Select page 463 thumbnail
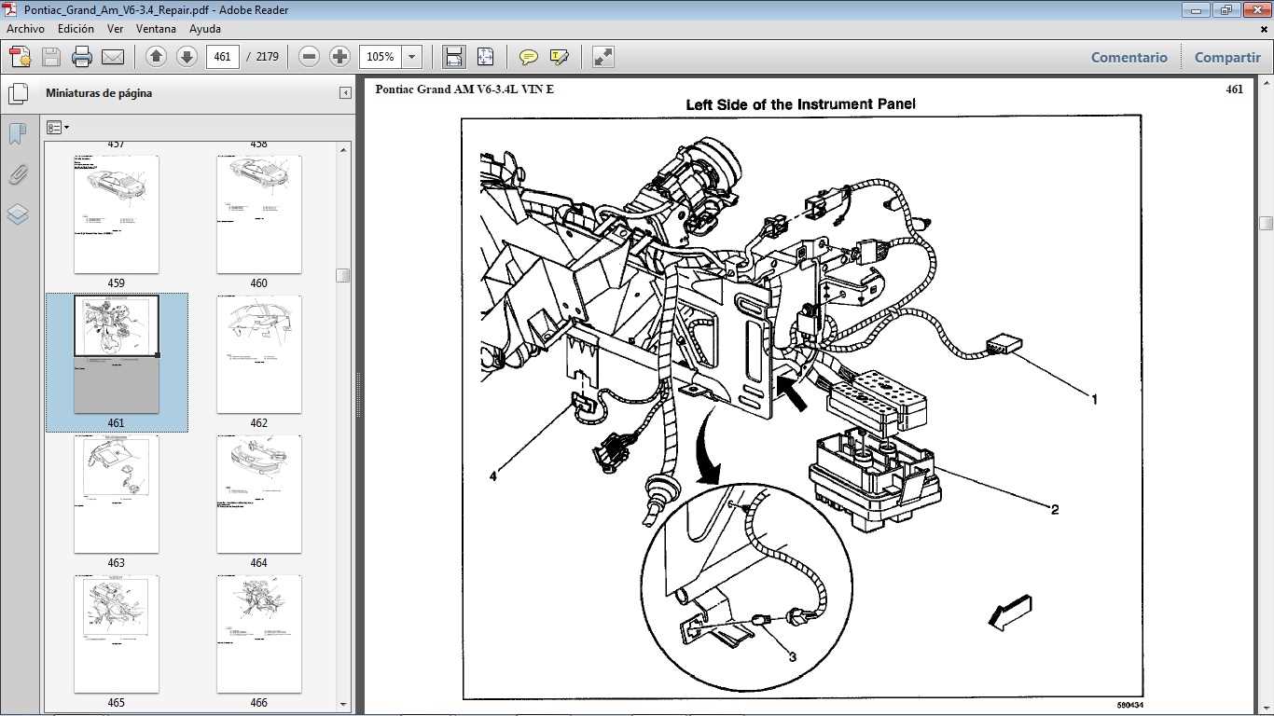The height and width of the screenshot is (716, 1274). pyautogui.click(x=116, y=494)
